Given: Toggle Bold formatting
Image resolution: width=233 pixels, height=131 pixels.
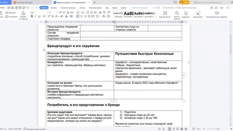Looking at the screenshot, I should 32,16.
